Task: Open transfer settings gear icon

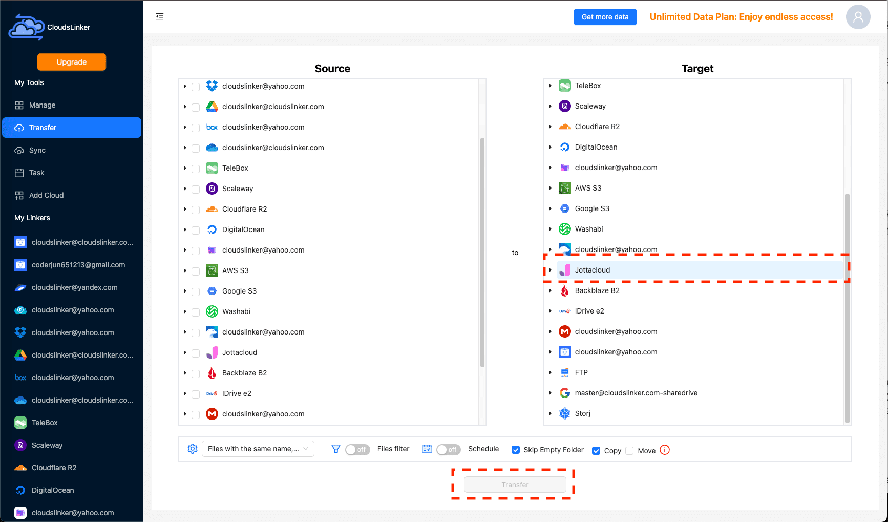Action: (x=193, y=449)
